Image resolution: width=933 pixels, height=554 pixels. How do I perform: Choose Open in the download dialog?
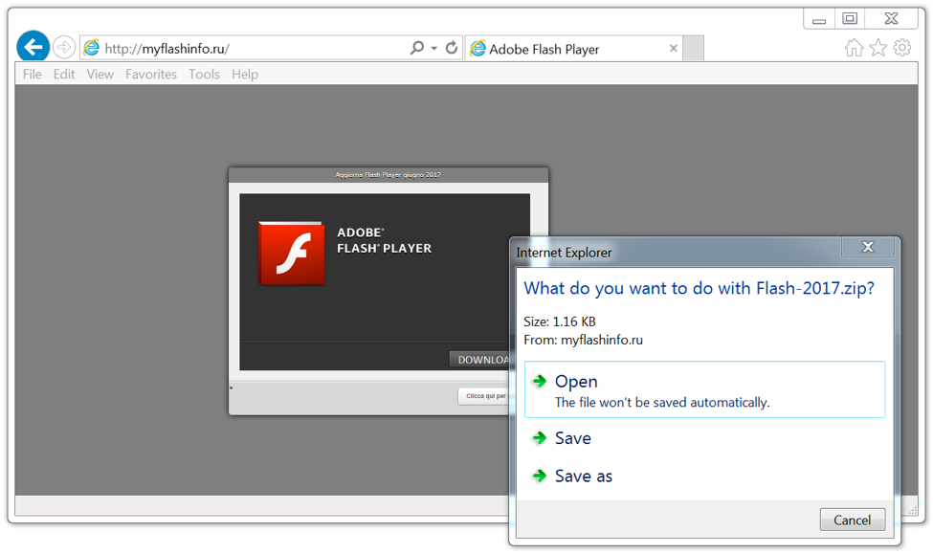704,389
